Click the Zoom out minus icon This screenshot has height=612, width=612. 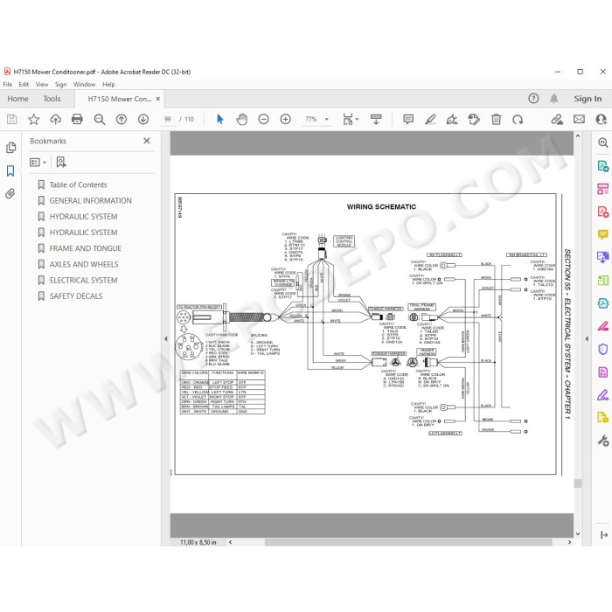[x=263, y=119]
